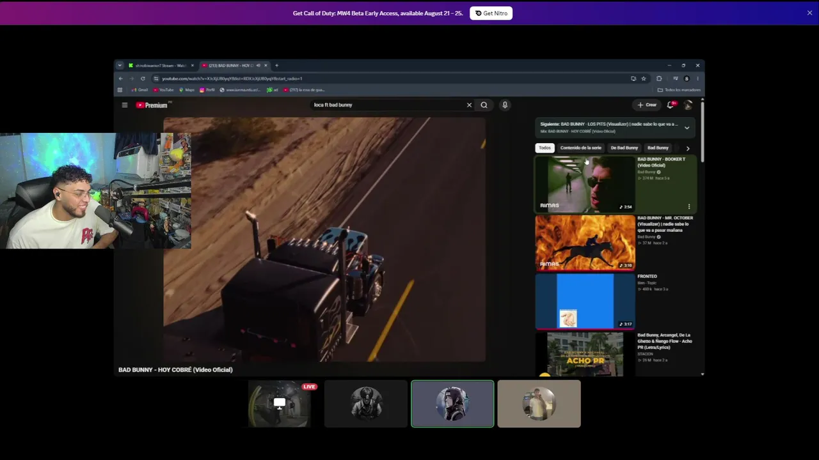Close the Bad Bunny YouTube tab
Screen dimensions: 819x460
click(x=266, y=65)
